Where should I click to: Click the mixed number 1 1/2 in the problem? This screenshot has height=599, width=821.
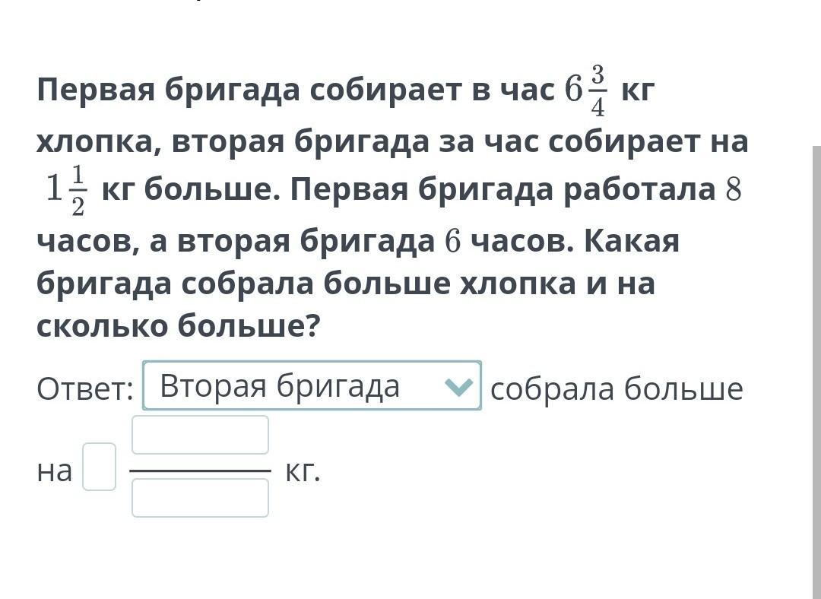coord(67,191)
